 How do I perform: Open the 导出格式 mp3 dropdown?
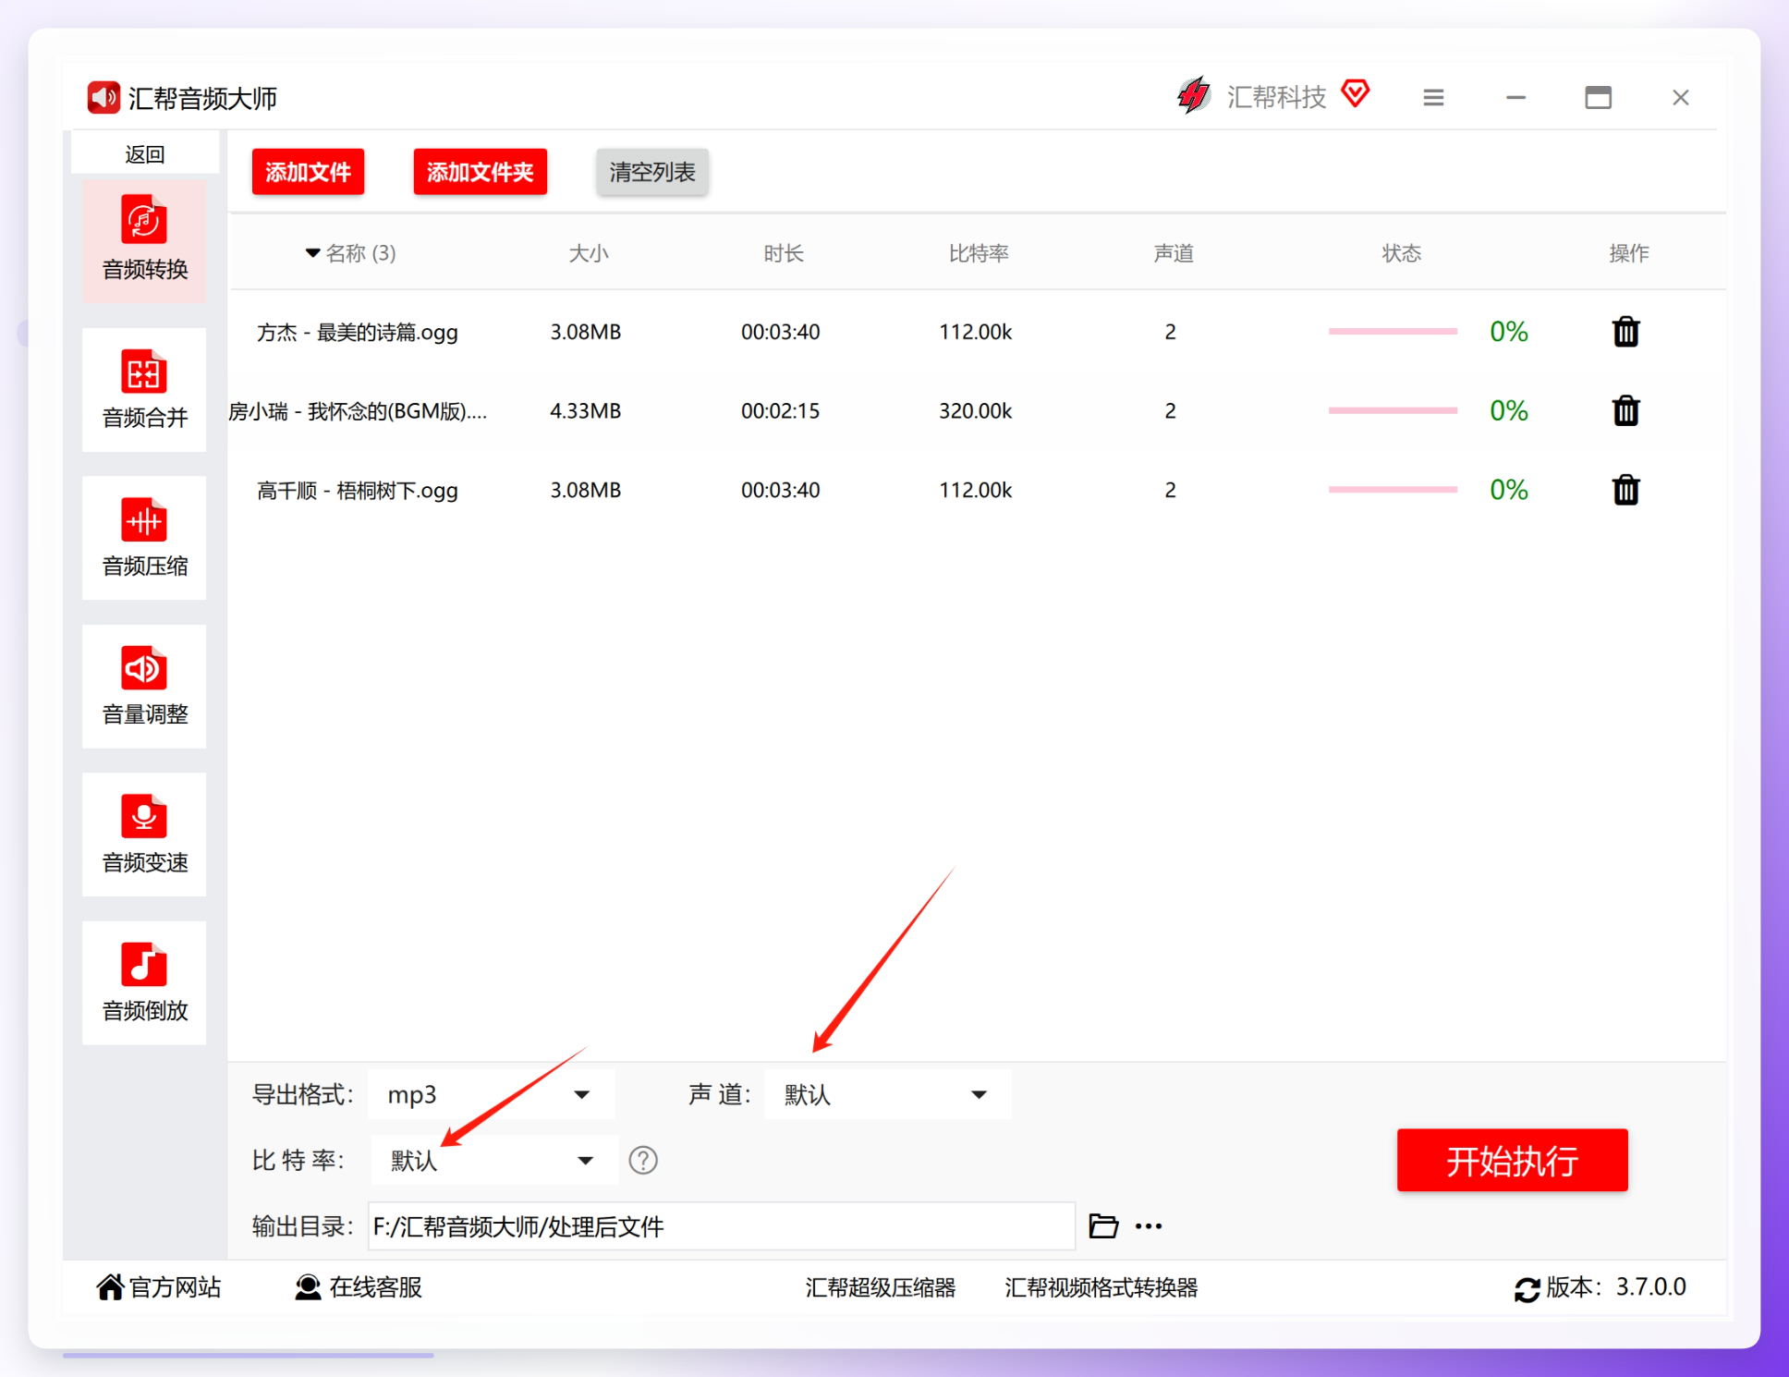click(491, 1094)
